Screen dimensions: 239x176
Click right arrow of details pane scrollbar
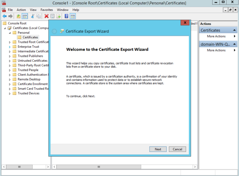tap(195, 167)
